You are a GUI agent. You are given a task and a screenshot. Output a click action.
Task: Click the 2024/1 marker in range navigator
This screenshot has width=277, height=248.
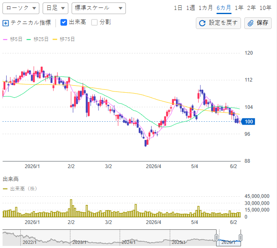pos(129,242)
